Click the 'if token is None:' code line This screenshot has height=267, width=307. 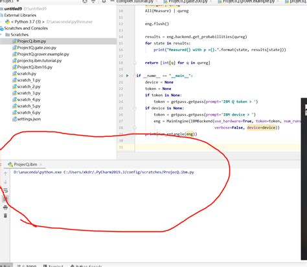(163, 95)
